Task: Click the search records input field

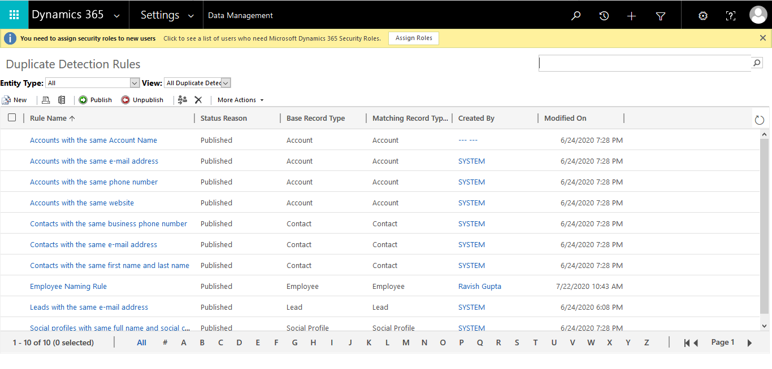Action: coord(645,63)
